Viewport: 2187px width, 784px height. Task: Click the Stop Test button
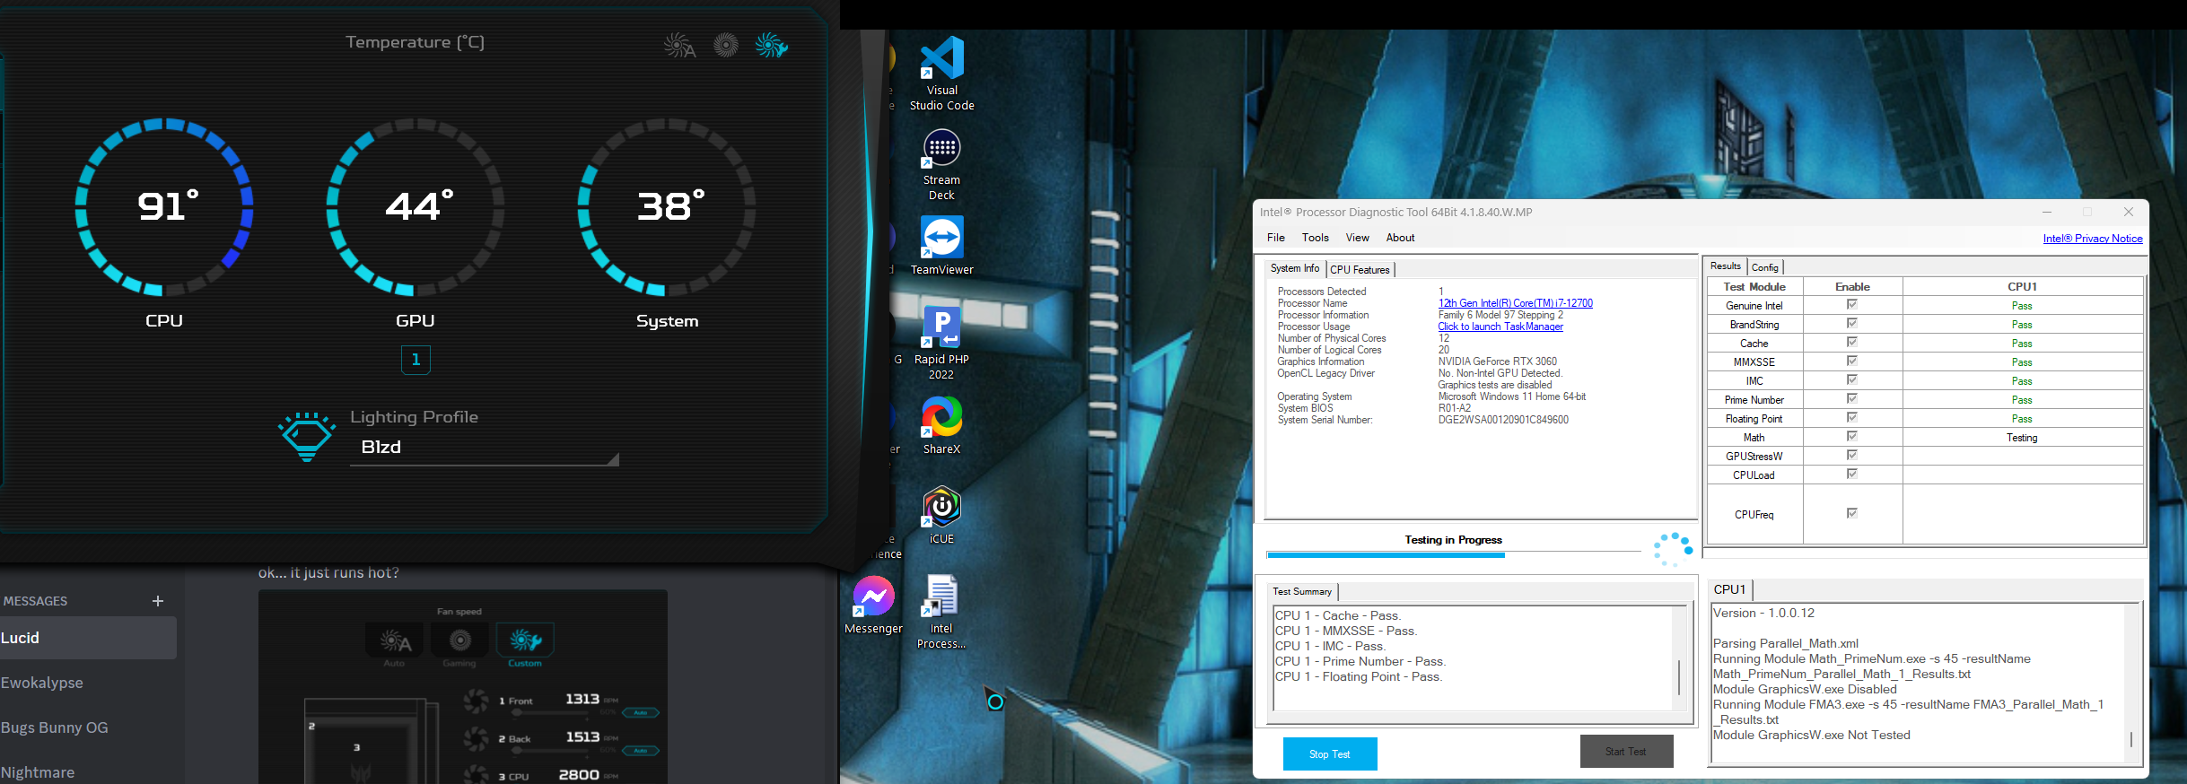pos(1329,754)
